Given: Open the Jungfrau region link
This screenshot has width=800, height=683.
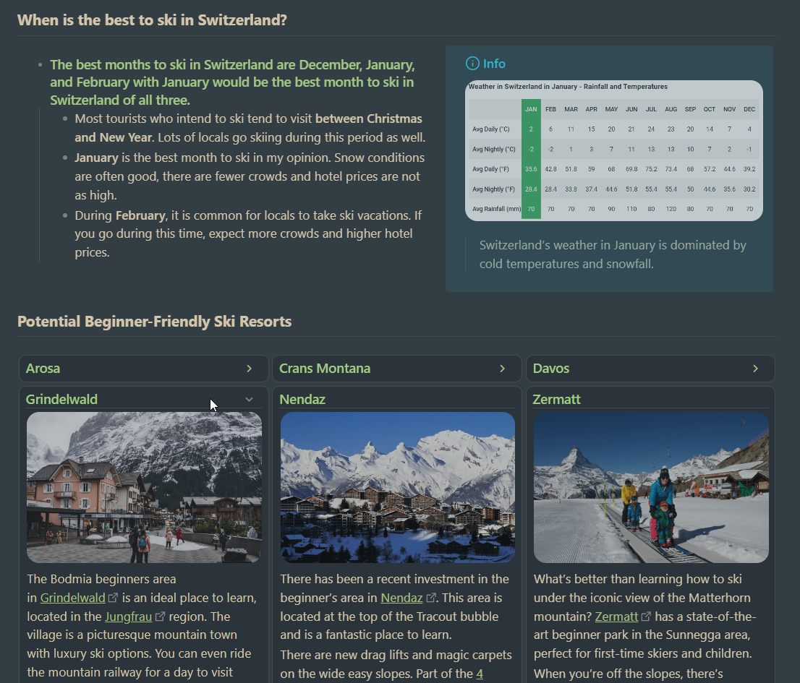Looking at the screenshot, I should pos(128,617).
